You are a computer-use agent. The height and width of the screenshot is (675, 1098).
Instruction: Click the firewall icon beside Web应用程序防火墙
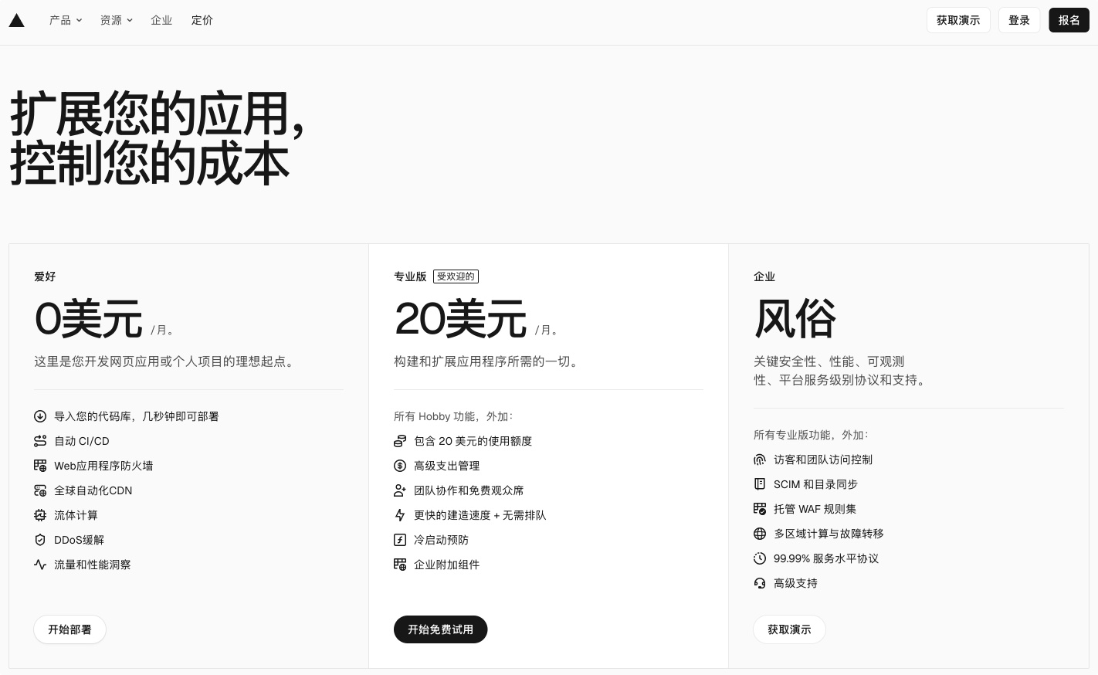point(40,466)
